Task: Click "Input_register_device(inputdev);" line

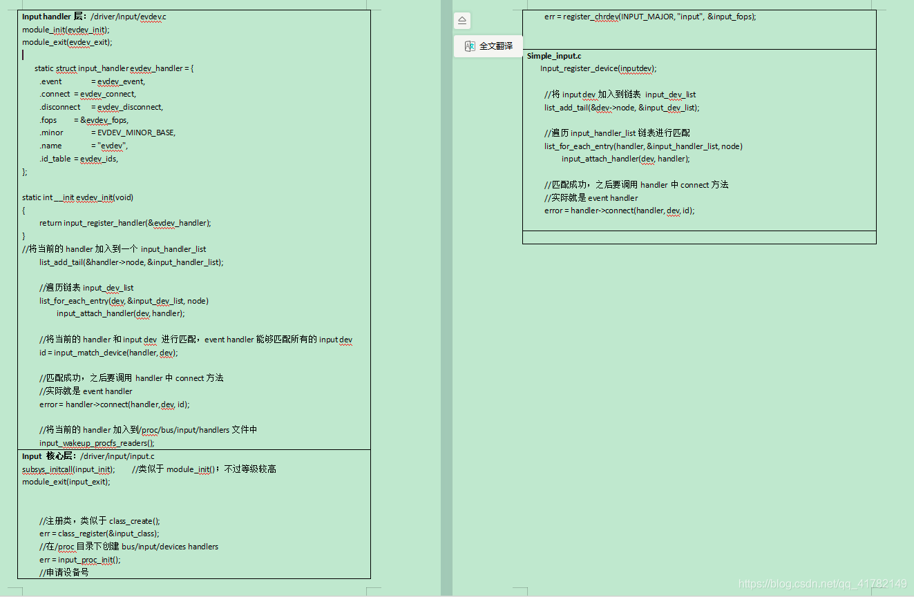Action: point(598,68)
